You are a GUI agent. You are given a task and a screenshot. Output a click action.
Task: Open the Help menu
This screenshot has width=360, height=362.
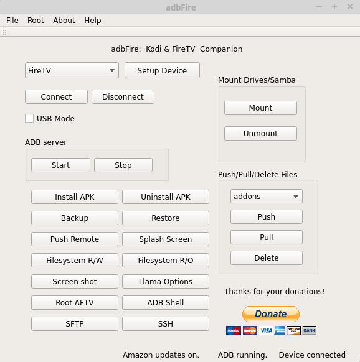pyautogui.click(x=92, y=21)
